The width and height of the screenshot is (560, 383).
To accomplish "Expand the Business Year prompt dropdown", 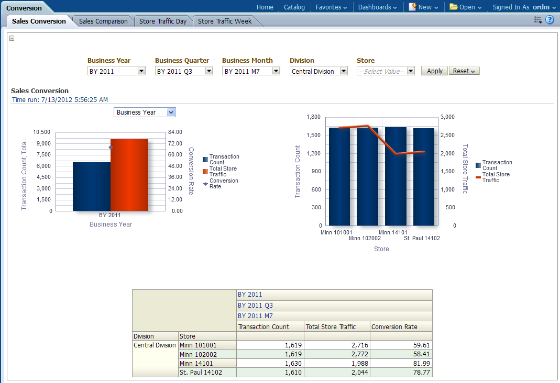I will 141,71.
